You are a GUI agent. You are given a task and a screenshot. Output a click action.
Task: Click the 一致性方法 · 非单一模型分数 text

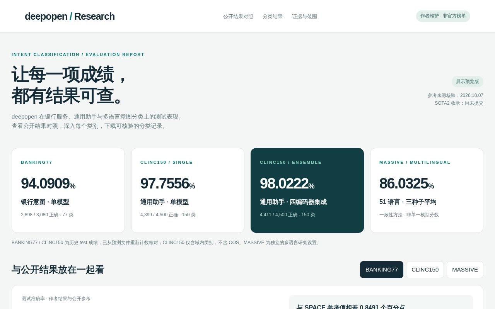(409, 215)
